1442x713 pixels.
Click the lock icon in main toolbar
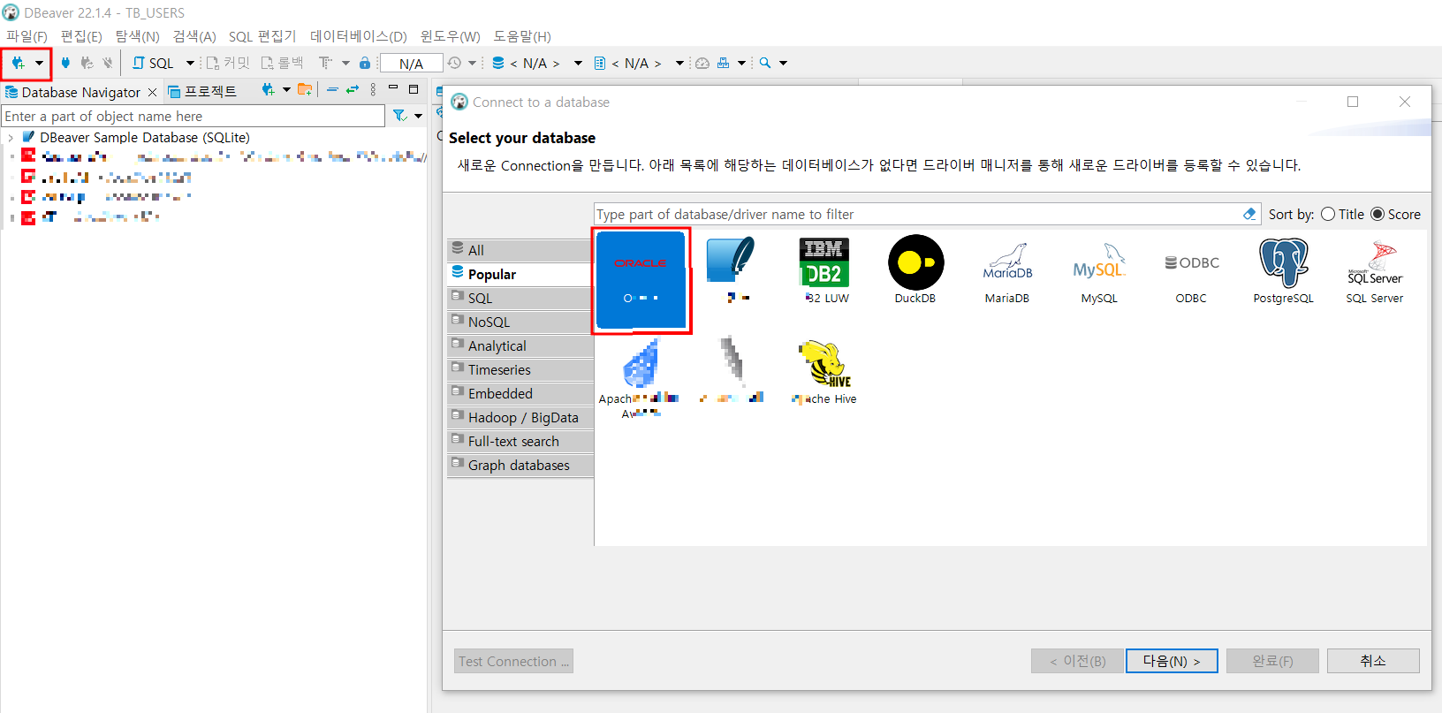[x=365, y=63]
